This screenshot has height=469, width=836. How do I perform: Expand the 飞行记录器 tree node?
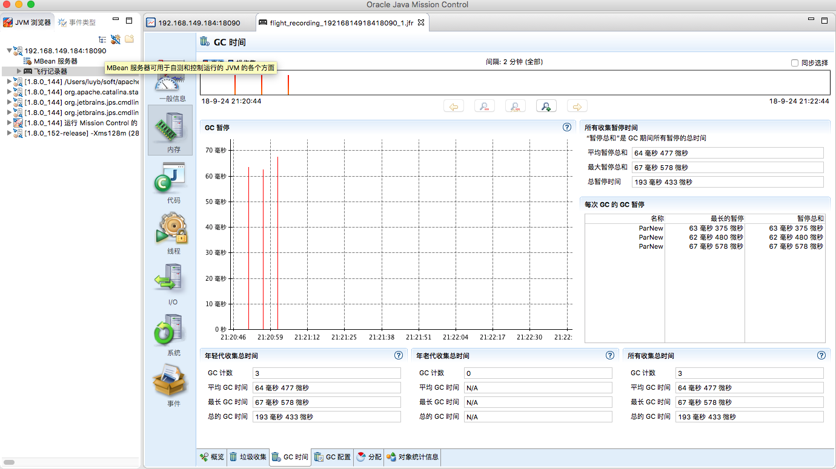(x=19, y=71)
